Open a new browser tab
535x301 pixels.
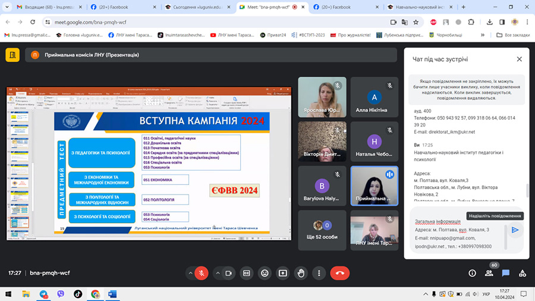click(463, 7)
